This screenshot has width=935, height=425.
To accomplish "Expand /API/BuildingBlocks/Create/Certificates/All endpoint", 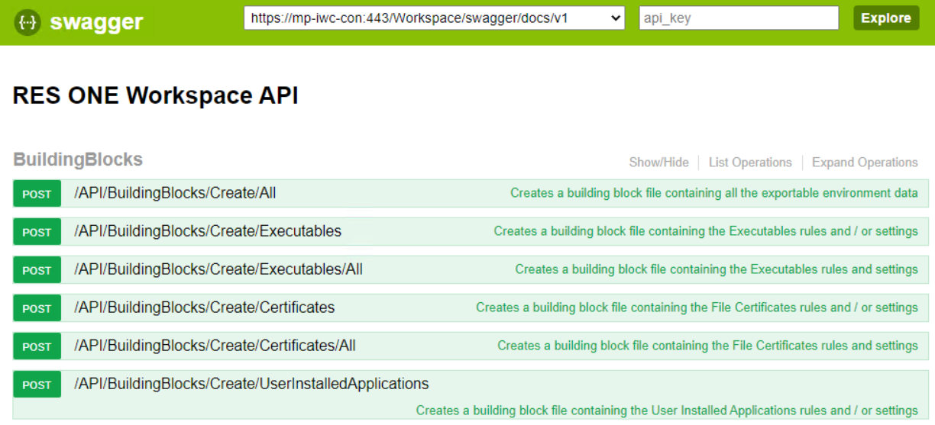I will (x=215, y=346).
